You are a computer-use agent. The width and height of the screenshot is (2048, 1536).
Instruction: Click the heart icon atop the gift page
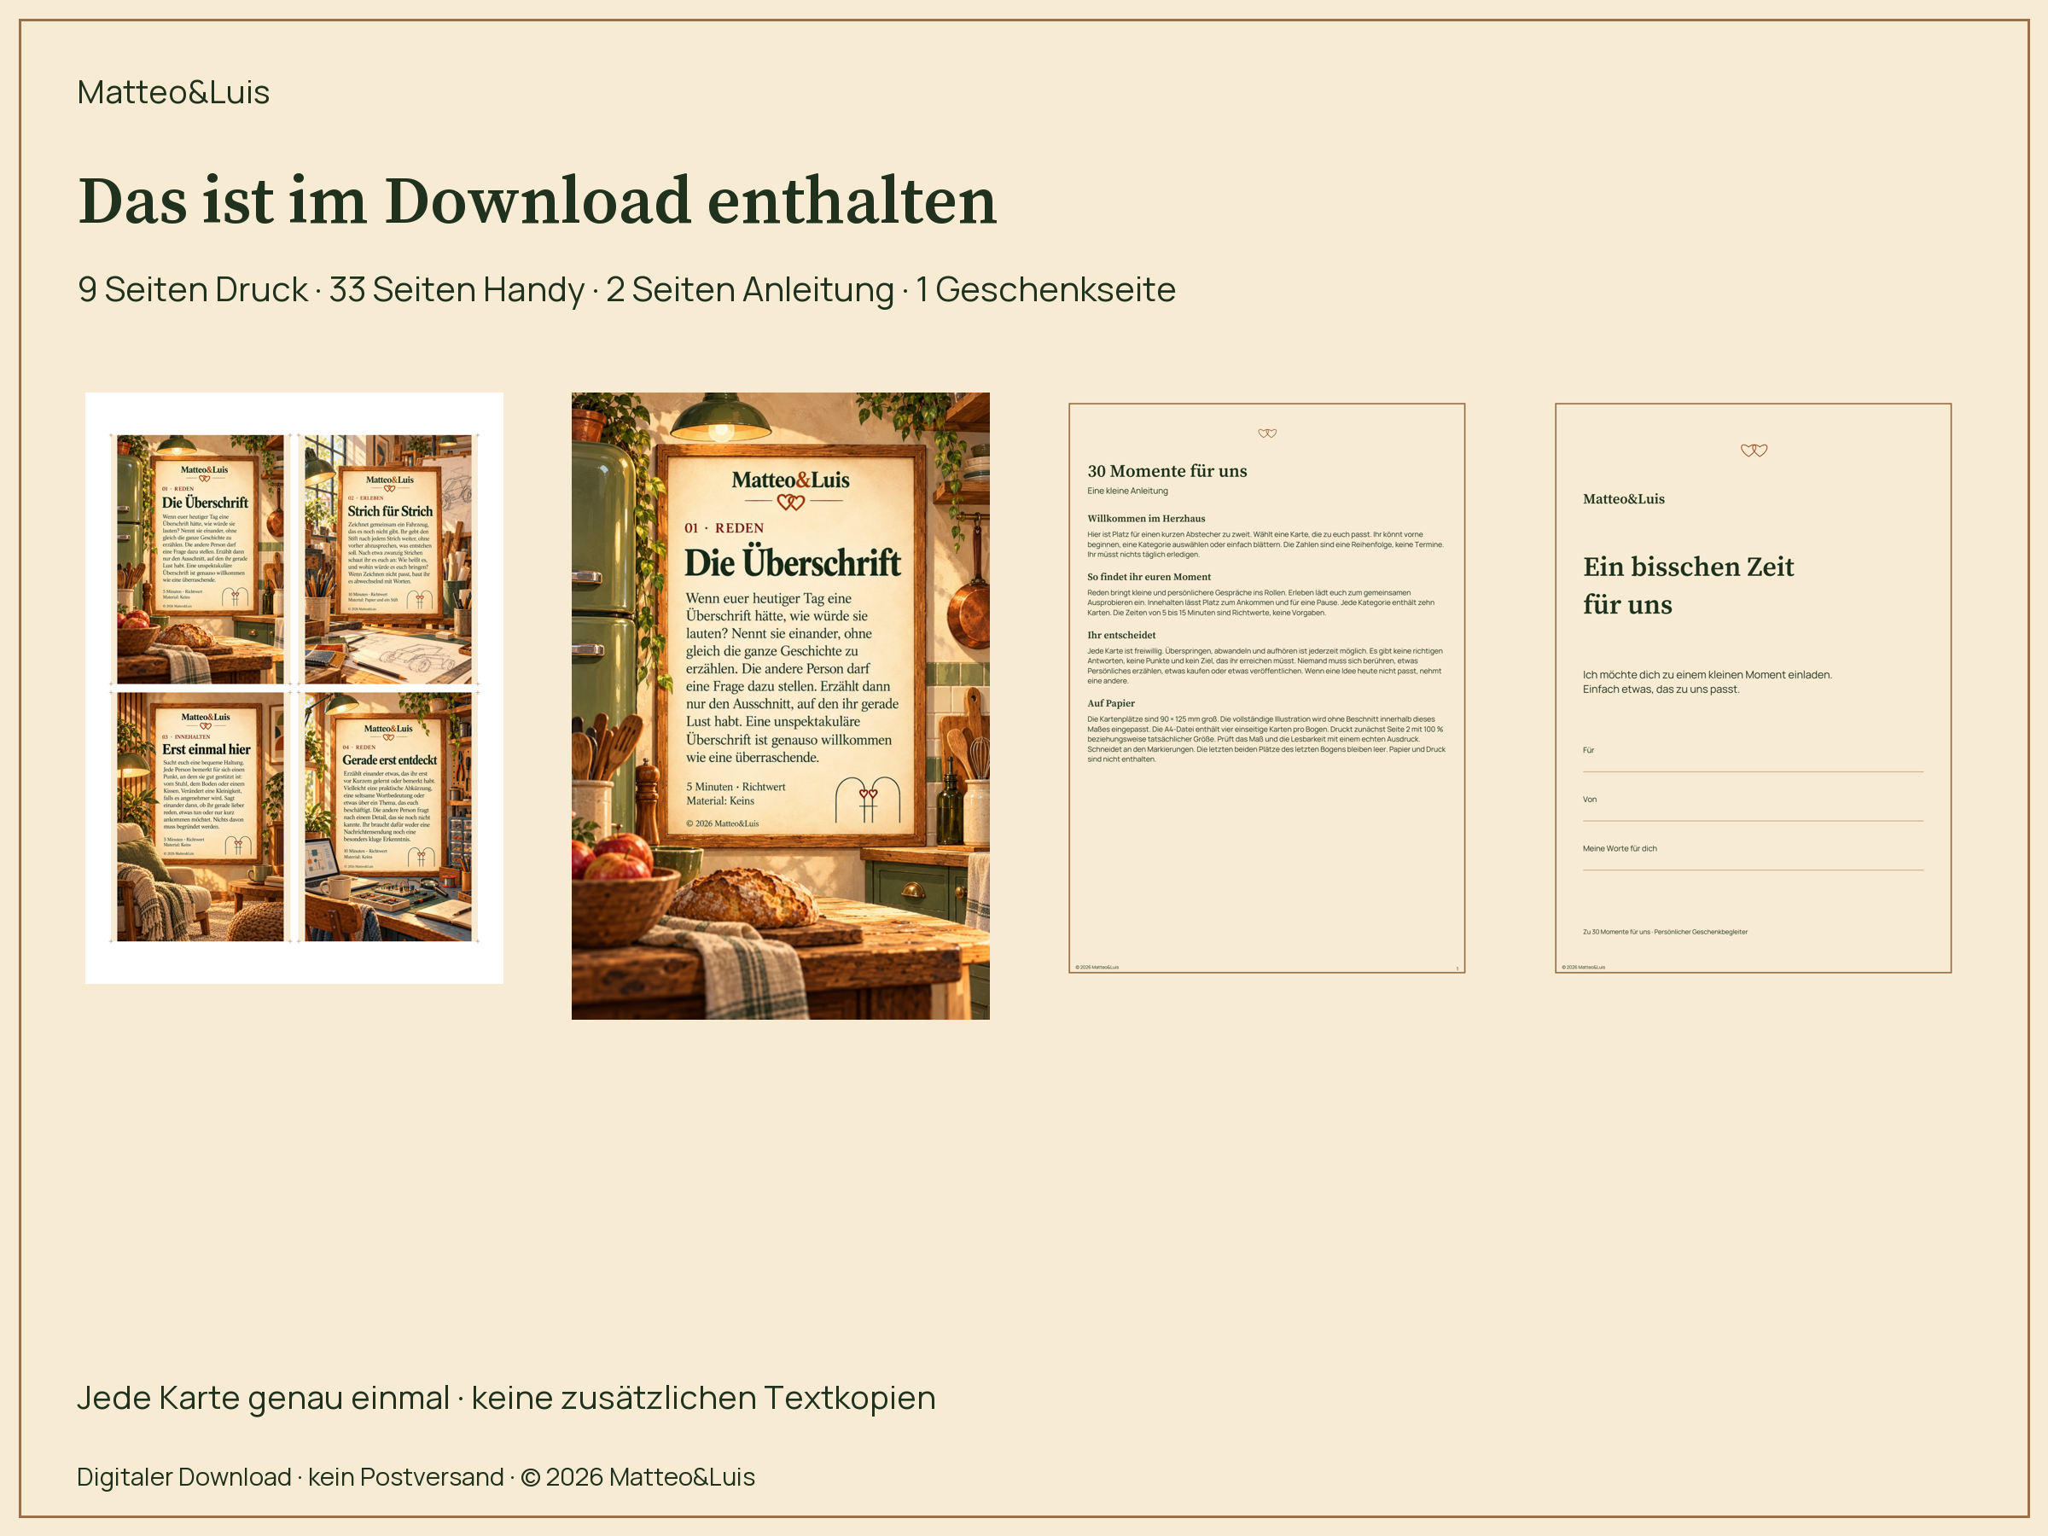[x=1754, y=450]
